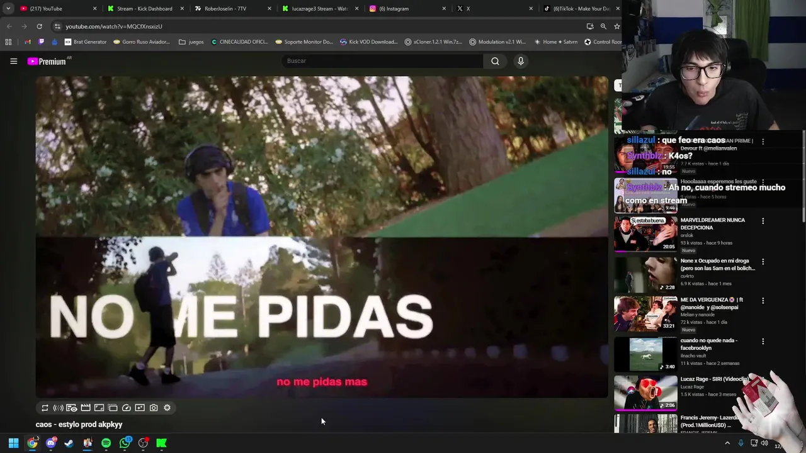
Task: Open Modulation v2.1 bookmark
Action: click(x=497, y=42)
